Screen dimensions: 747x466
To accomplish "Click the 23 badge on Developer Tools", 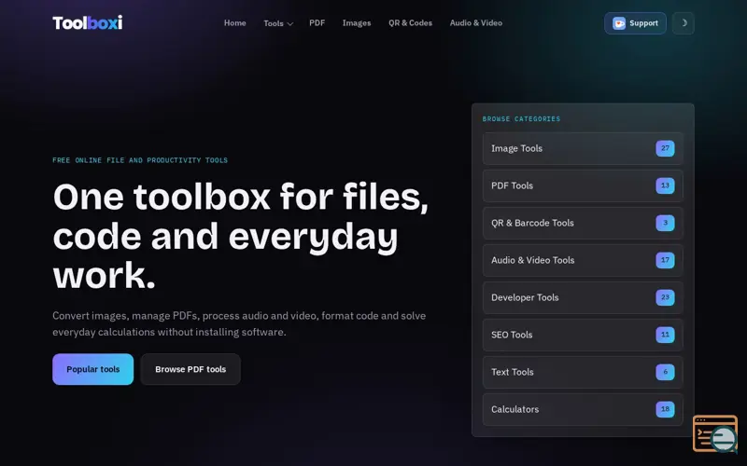I will [x=665, y=297].
